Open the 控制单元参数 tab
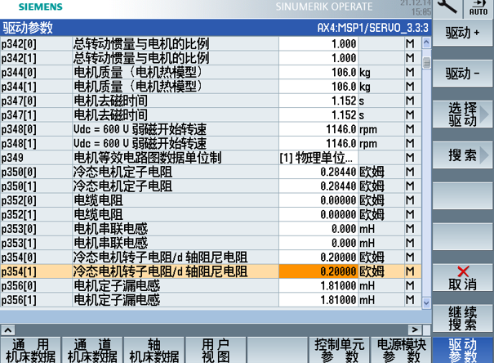The height and width of the screenshot is (363, 494). tap(340, 350)
